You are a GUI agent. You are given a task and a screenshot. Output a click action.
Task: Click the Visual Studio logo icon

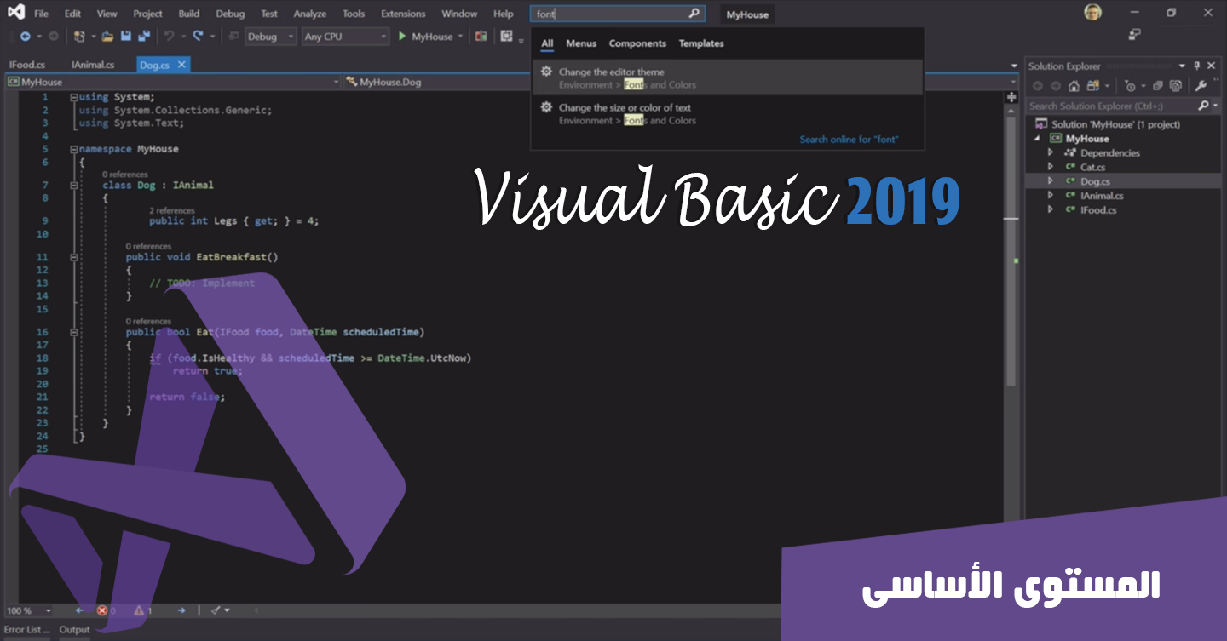click(x=15, y=13)
